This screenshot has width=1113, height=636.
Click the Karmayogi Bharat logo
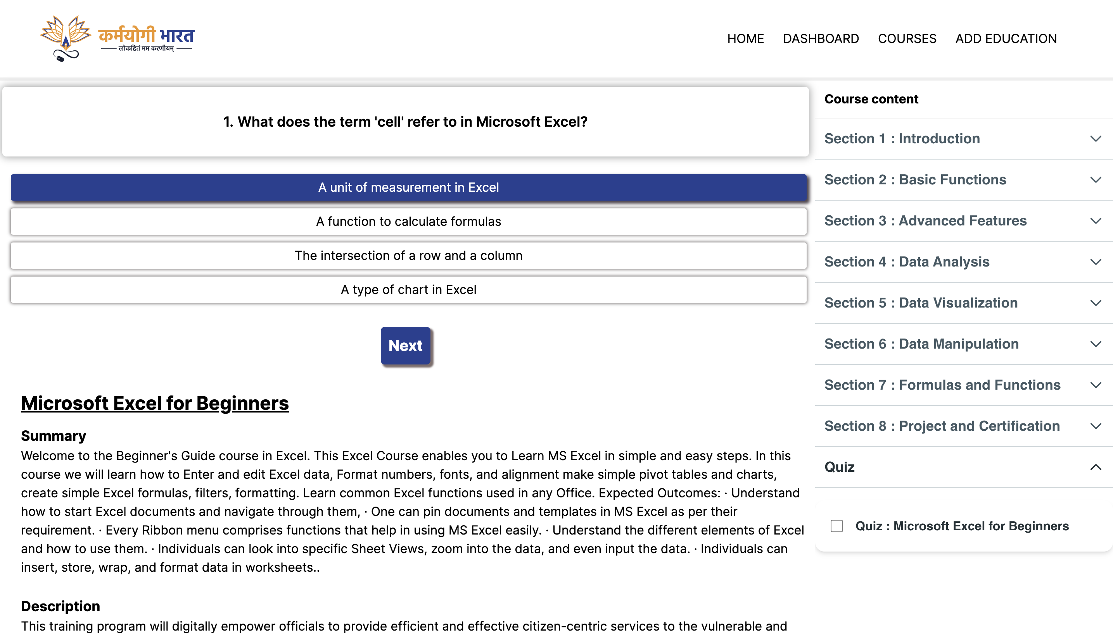point(117,38)
